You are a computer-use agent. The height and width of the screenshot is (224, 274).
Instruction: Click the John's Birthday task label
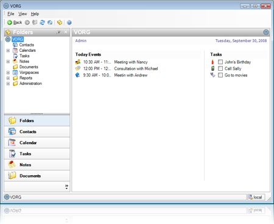[237, 62]
